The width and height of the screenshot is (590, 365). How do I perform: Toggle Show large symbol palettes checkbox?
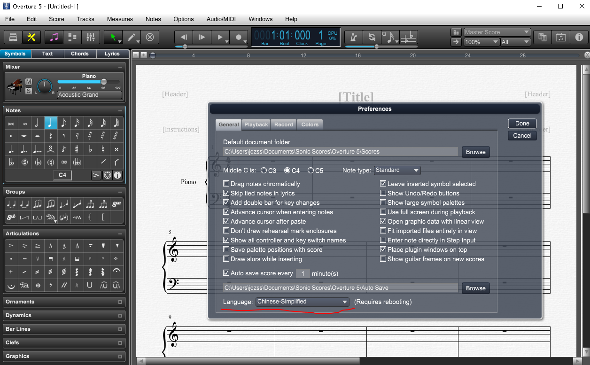pyautogui.click(x=383, y=202)
